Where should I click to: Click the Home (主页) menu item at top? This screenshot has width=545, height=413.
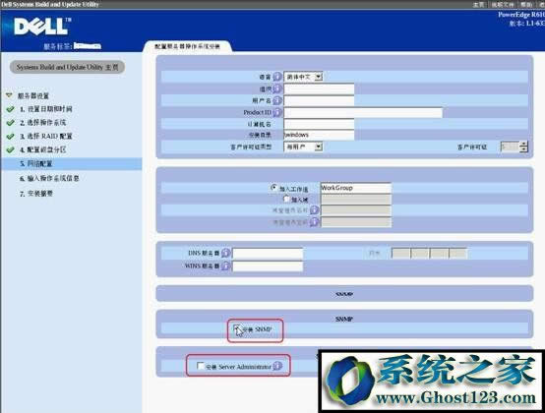point(479,5)
